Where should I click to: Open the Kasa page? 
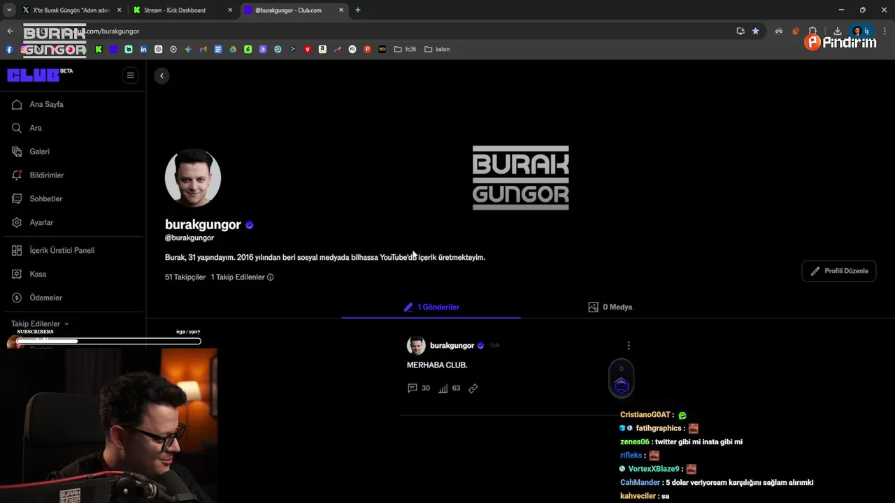38,274
